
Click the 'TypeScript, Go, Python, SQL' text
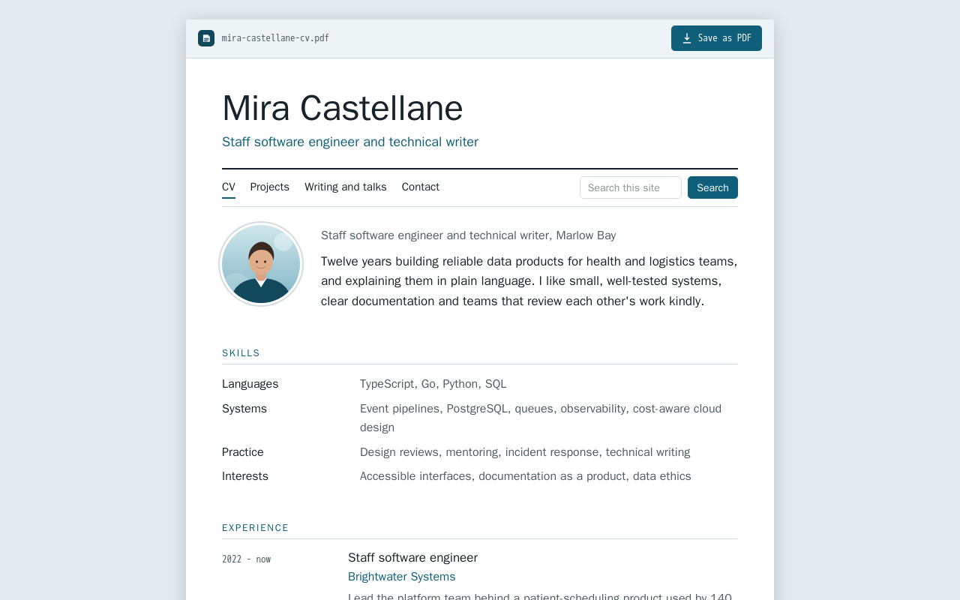click(433, 384)
